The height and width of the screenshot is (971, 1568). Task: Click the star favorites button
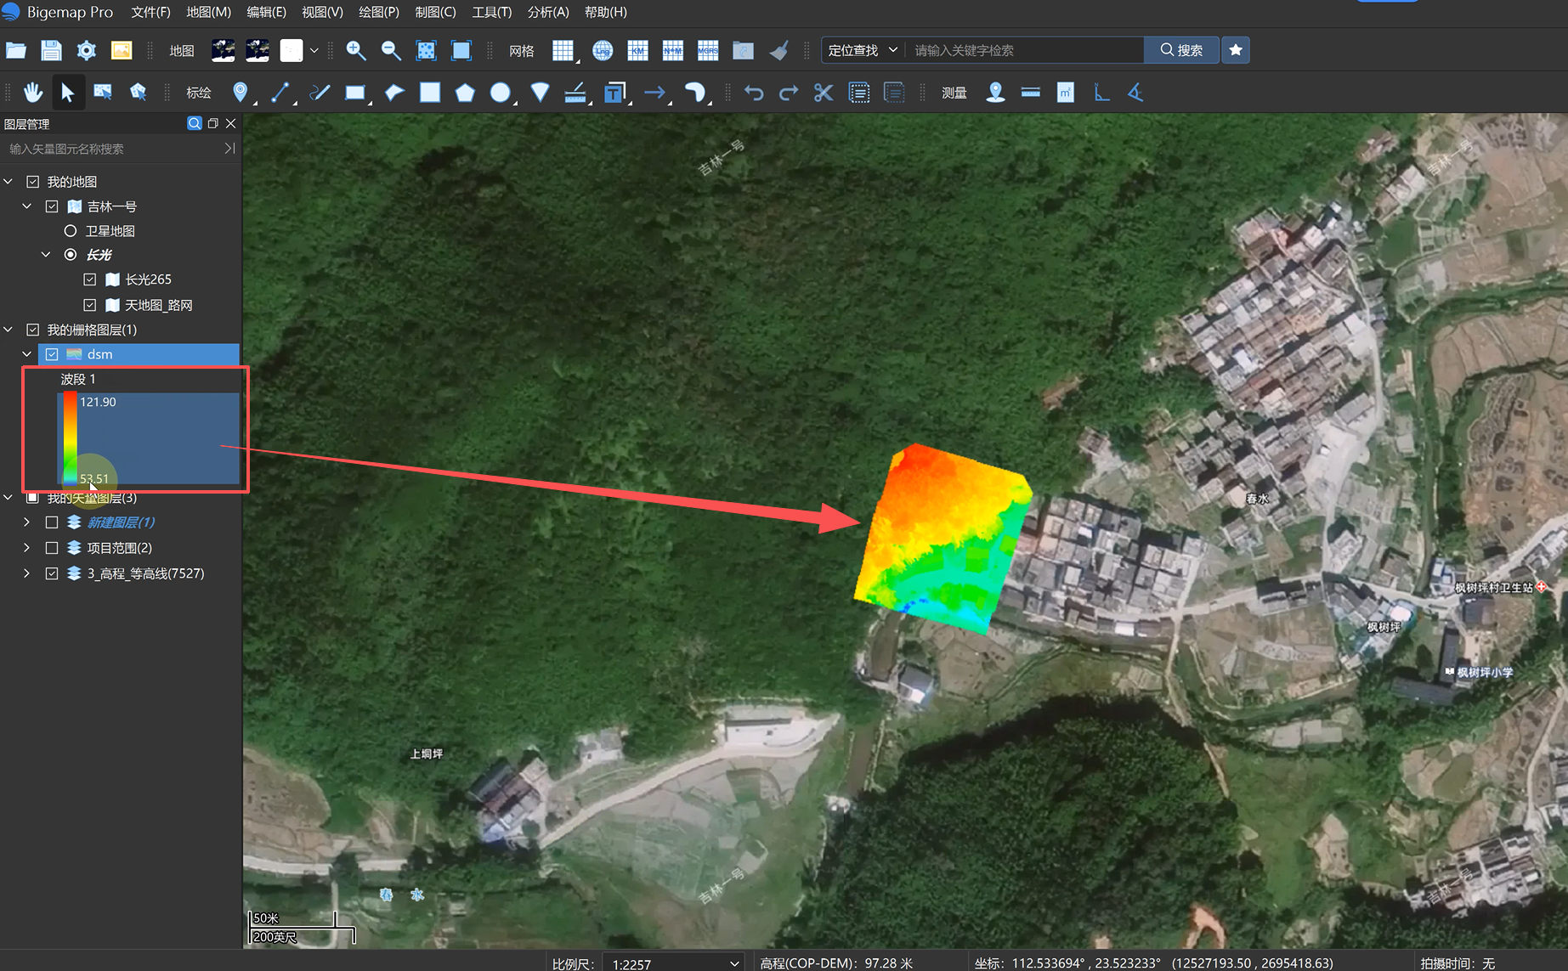(x=1236, y=50)
